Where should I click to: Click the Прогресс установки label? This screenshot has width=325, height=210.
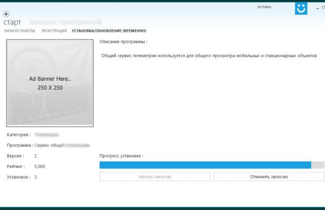tap(121, 156)
